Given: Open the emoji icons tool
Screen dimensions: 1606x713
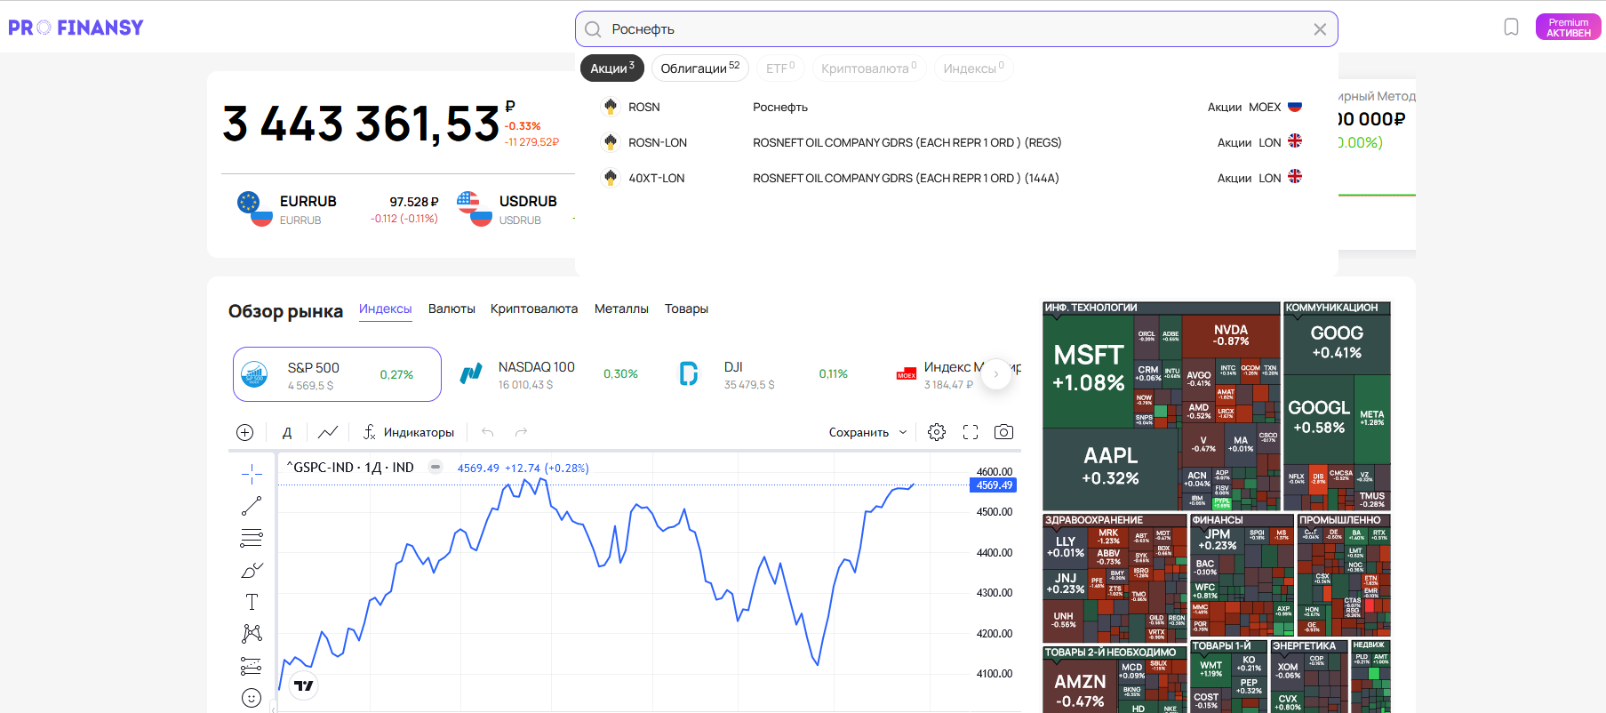Looking at the screenshot, I should point(252,698).
